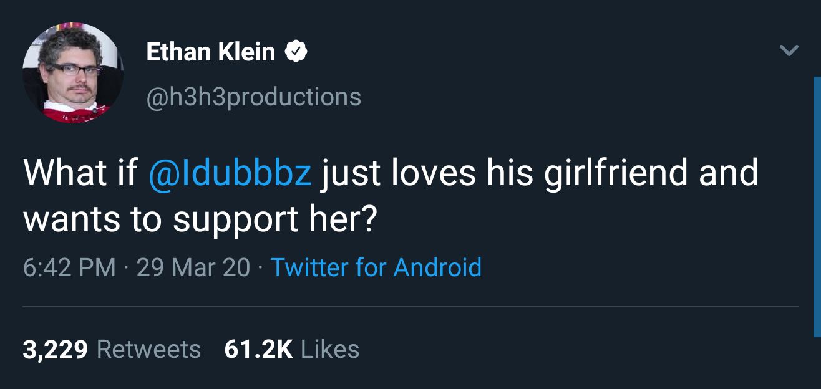Viewport: 821px width, 389px height.
Task: View the 3,229 Retweets list
Action: click(x=112, y=349)
